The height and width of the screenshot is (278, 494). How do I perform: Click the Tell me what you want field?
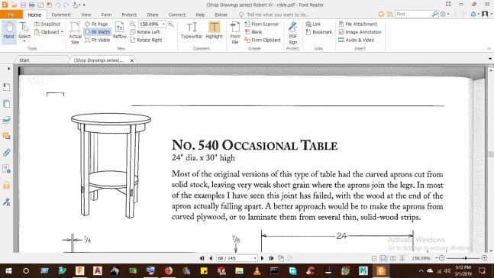tap(277, 15)
